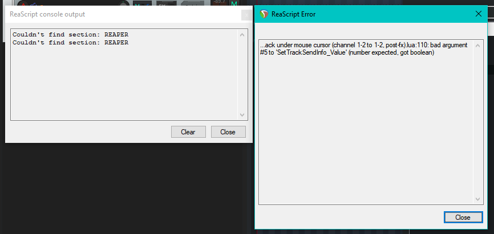The width and height of the screenshot is (494, 234).
Task: Click the "ReaScript Error" title text
Action: tap(293, 14)
